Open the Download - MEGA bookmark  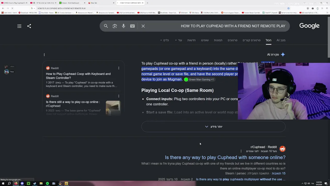pyautogui.click(x=28, y=13)
